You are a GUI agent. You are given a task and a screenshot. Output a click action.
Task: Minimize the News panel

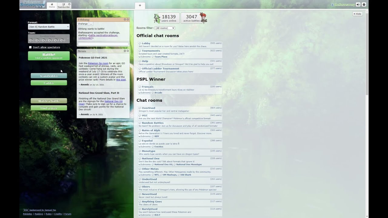click(125, 51)
